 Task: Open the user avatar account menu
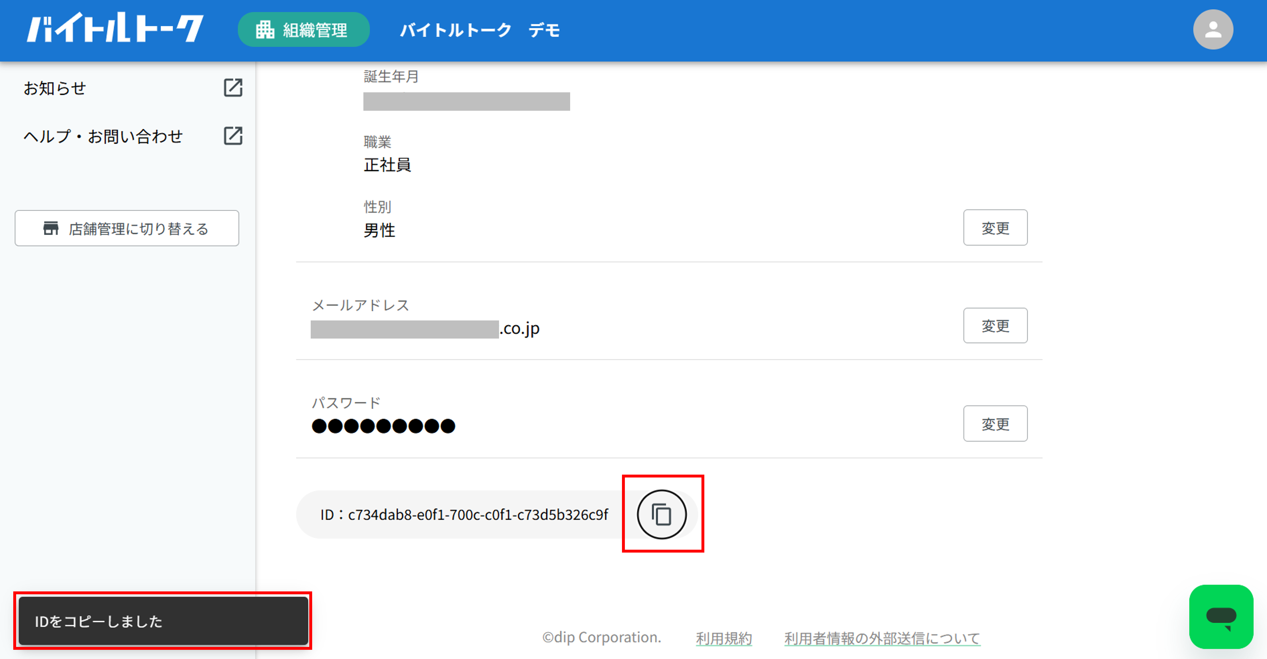point(1213,30)
